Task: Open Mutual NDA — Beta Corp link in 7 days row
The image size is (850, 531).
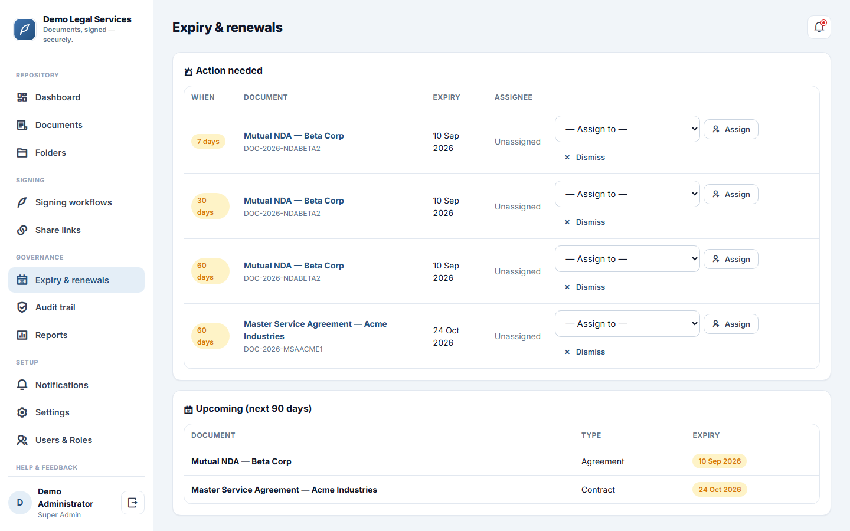Action: tap(294, 136)
